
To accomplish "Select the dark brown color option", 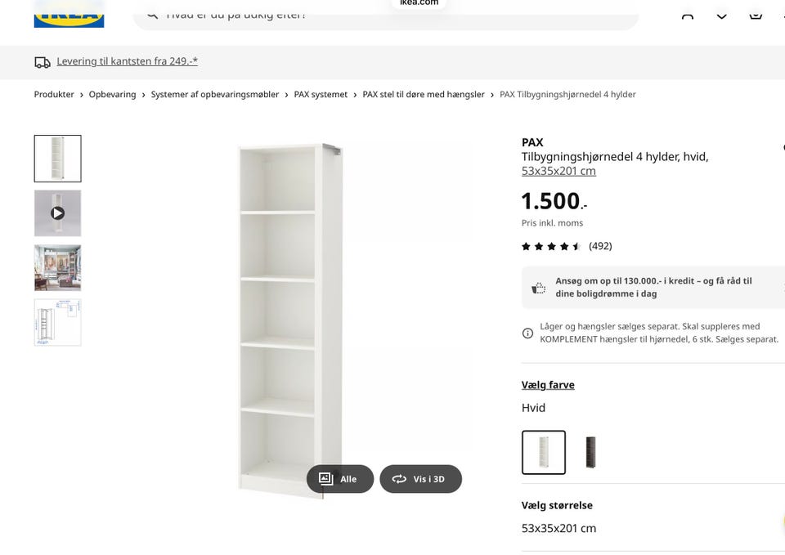I will point(590,452).
